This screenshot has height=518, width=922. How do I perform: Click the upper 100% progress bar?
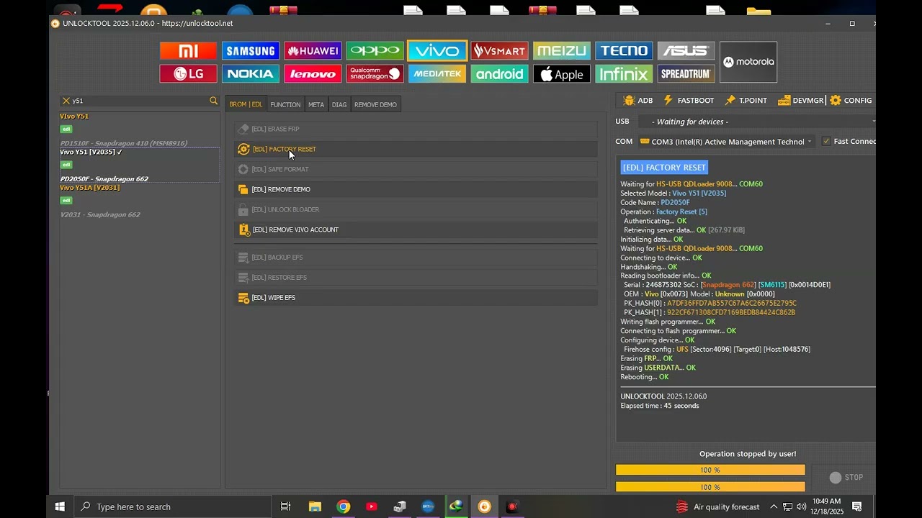tap(710, 470)
